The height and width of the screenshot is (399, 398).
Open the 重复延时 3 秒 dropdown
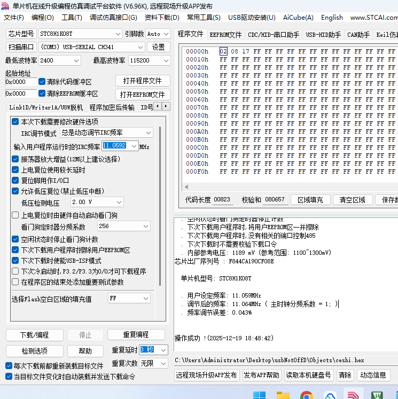coord(154,350)
